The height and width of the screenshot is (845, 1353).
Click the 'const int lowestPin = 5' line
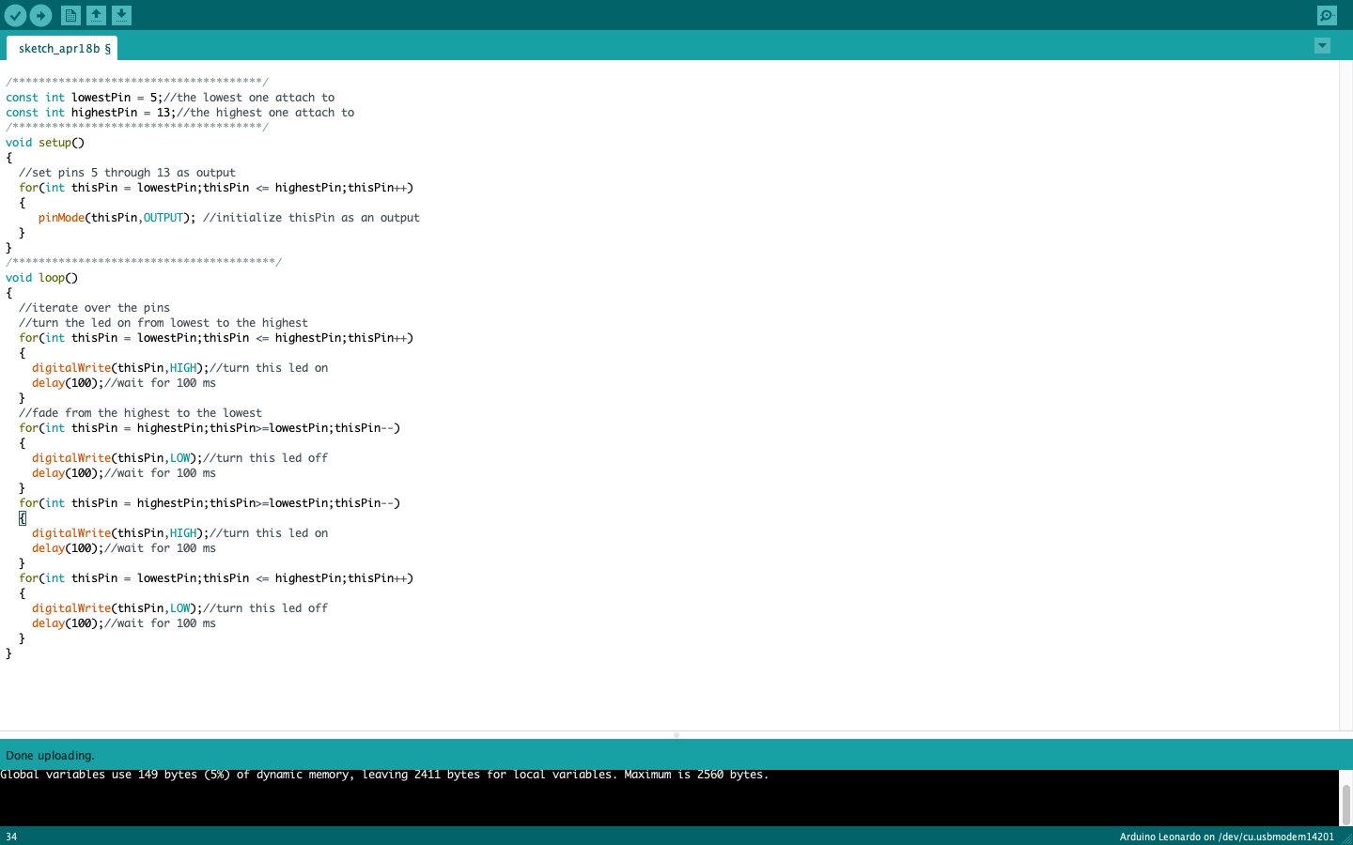tap(170, 98)
